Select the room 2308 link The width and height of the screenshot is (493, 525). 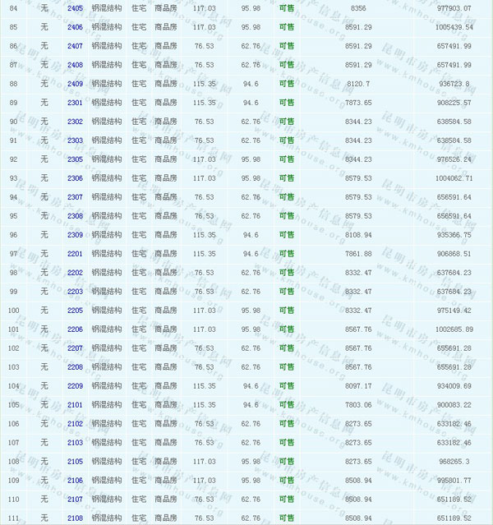(x=75, y=216)
